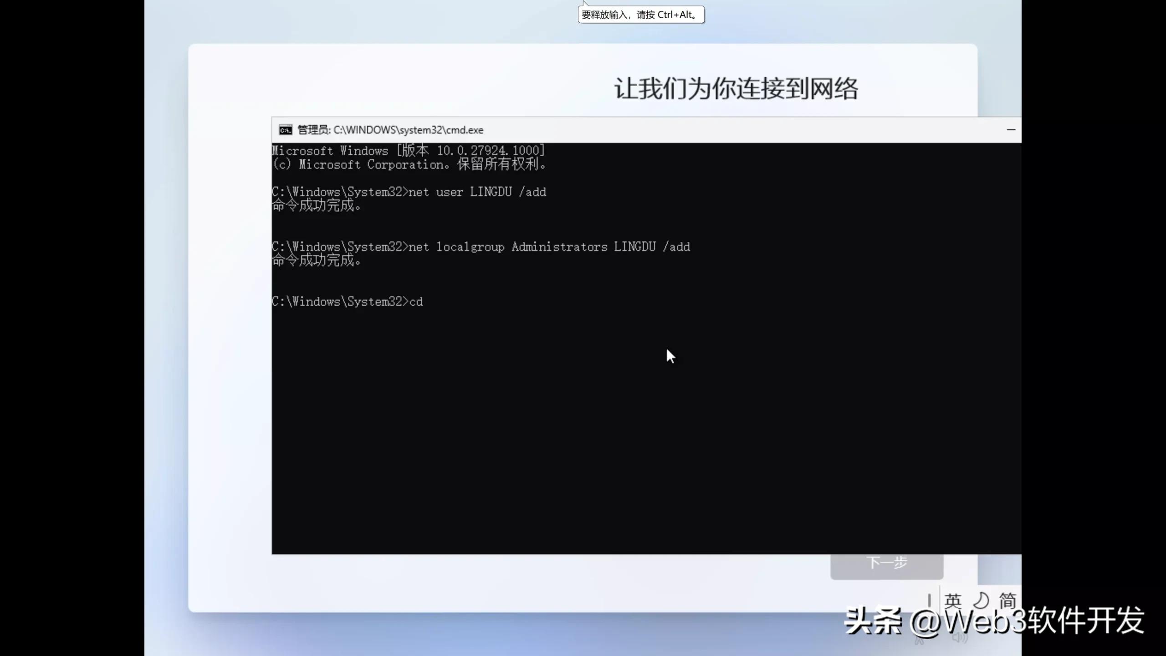This screenshot has height=656, width=1166.
Task: Click the Microsoft Windows version line
Action: coord(409,150)
